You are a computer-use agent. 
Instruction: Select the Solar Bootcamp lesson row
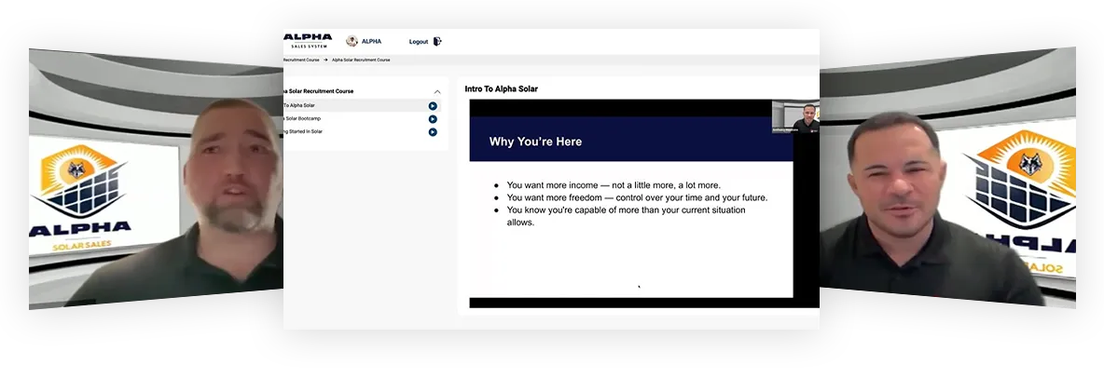(x=363, y=119)
